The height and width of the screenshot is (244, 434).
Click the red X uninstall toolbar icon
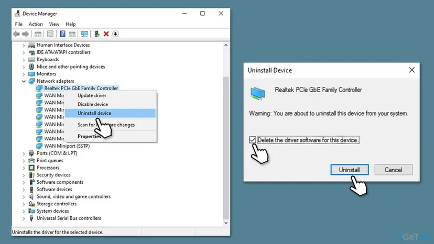coord(106,34)
